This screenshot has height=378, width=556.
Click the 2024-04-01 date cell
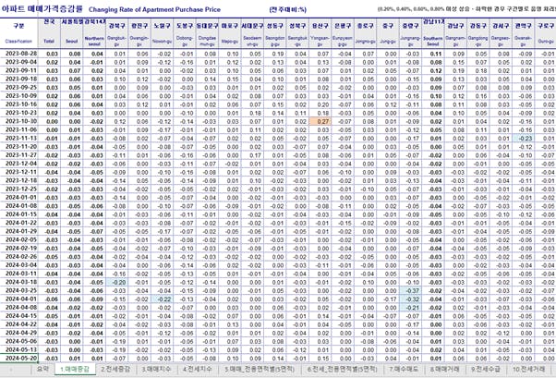coord(19,299)
